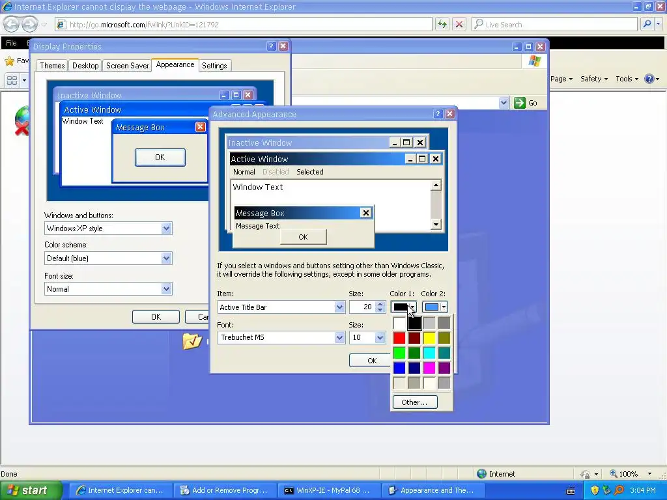Image resolution: width=667 pixels, height=500 pixels.
Task: Click the Quick Tabs grid icon
Action: (12, 80)
